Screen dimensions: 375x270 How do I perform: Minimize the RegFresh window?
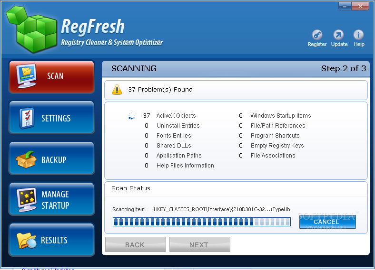345,6
